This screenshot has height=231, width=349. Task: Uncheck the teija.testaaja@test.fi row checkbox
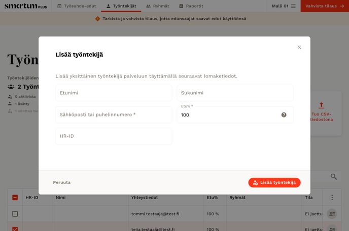pyautogui.click(x=15, y=228)
